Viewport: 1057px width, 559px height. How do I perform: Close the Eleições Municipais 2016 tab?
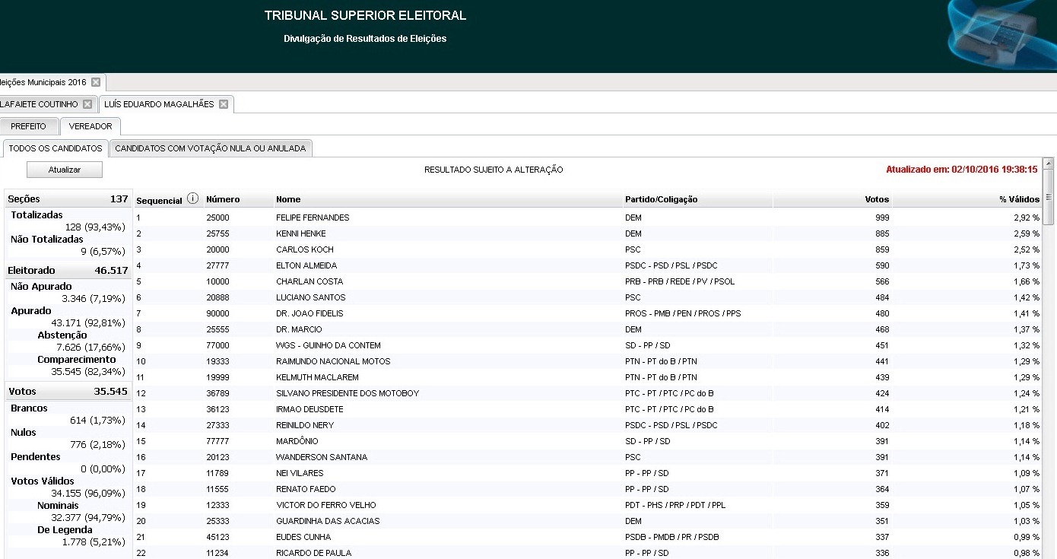pos(95,82)
